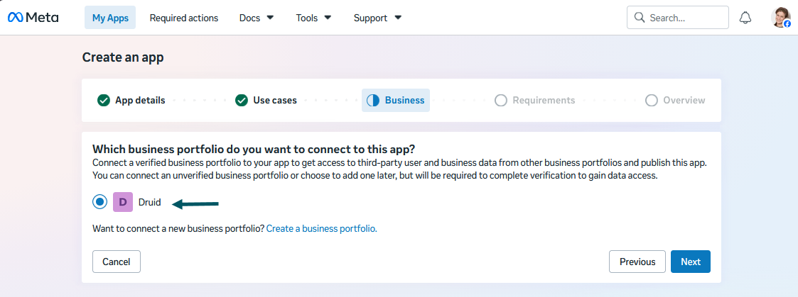The image size is (798, 297).
Task: Click the Previous button
Action: pos(637,262)
